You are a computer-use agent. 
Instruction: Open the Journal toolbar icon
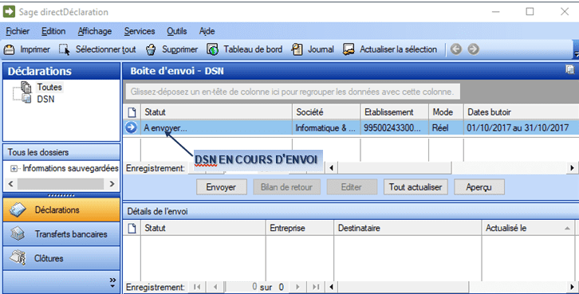click(x=297, y=49)
